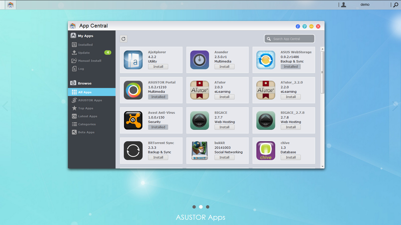Click the search magnifier in top bar
The width and height of the screenshot is (401, 225).
[x=396, y=5]
